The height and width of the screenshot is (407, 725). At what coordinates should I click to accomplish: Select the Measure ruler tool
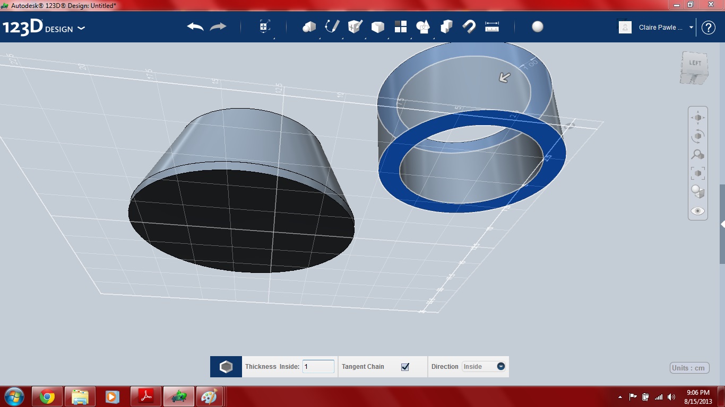tap(492, 27)
